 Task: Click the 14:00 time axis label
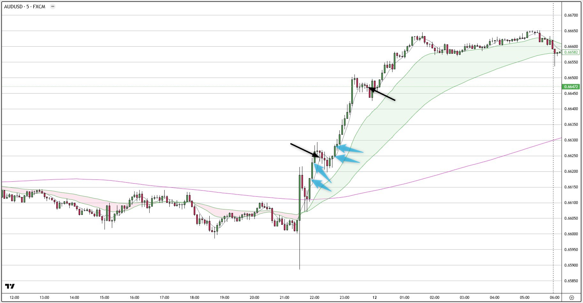click(x=74, y=298)
